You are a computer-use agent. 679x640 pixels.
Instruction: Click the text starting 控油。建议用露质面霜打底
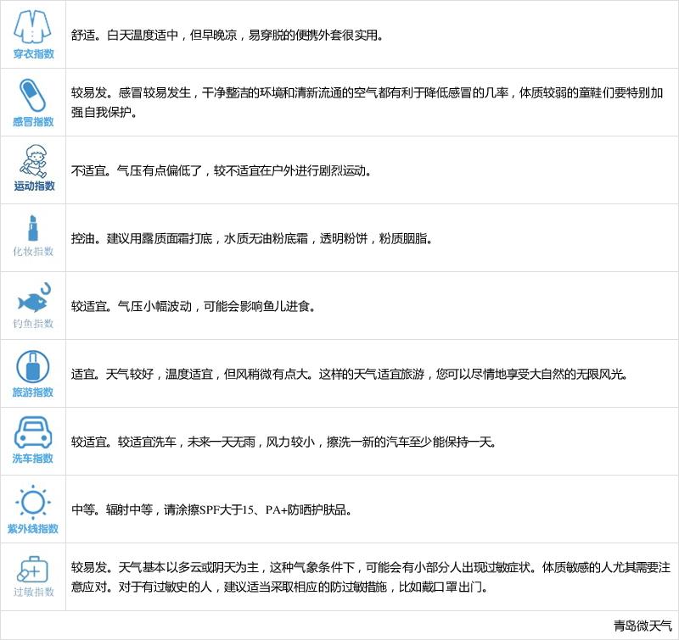[252, 238]
